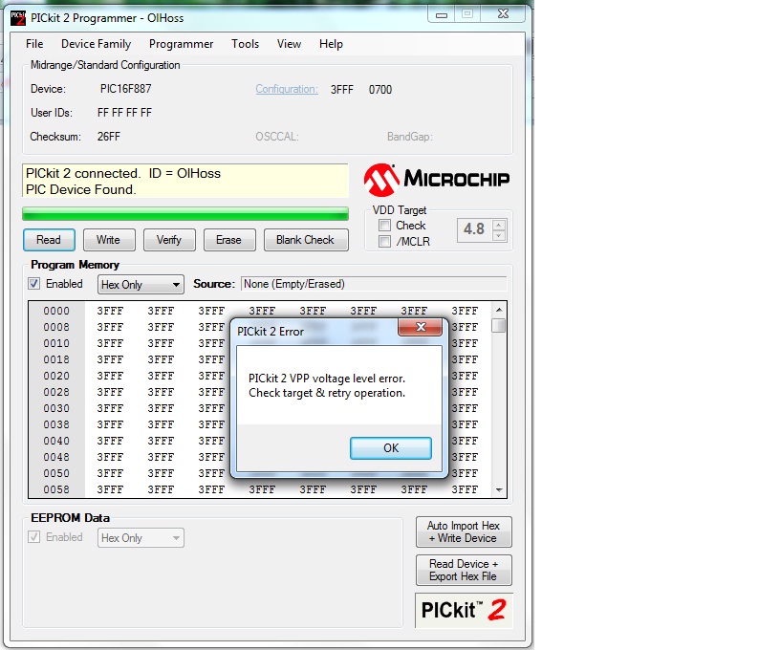
Task: Click the PICkit 2 title bar icon
Action: click(18, 18)
